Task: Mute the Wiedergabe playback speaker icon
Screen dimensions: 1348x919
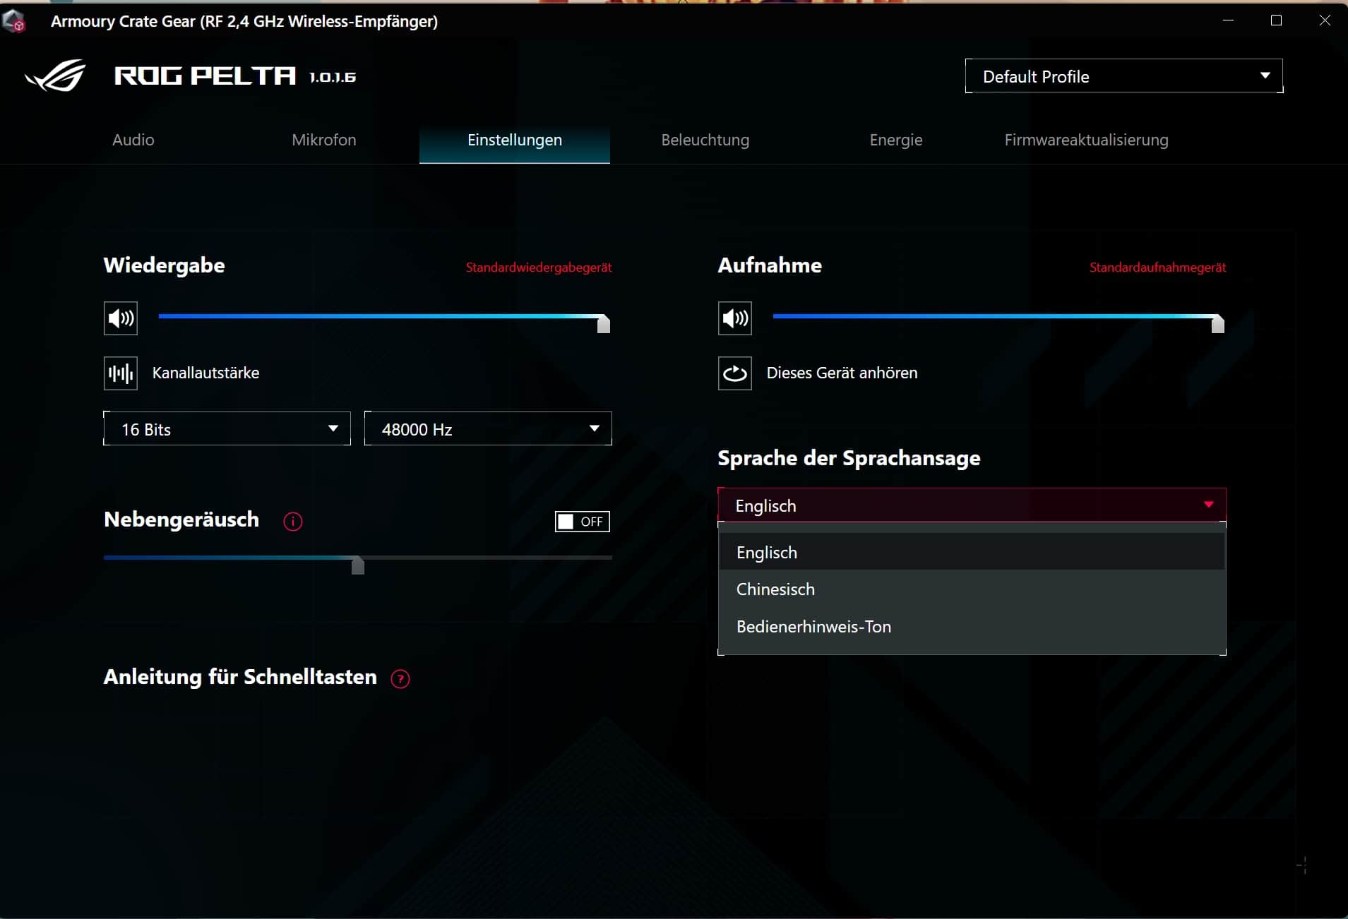Action: (121, 318)
